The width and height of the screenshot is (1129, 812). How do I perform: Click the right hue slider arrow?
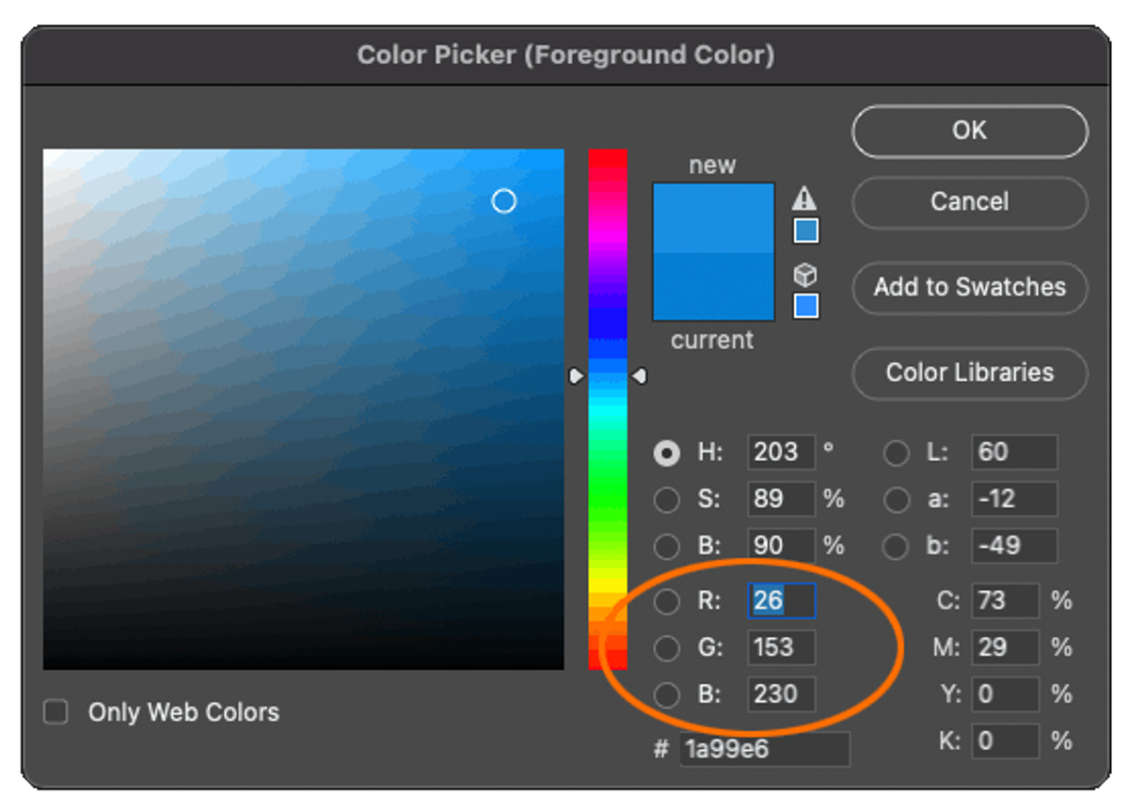[639, 376]
